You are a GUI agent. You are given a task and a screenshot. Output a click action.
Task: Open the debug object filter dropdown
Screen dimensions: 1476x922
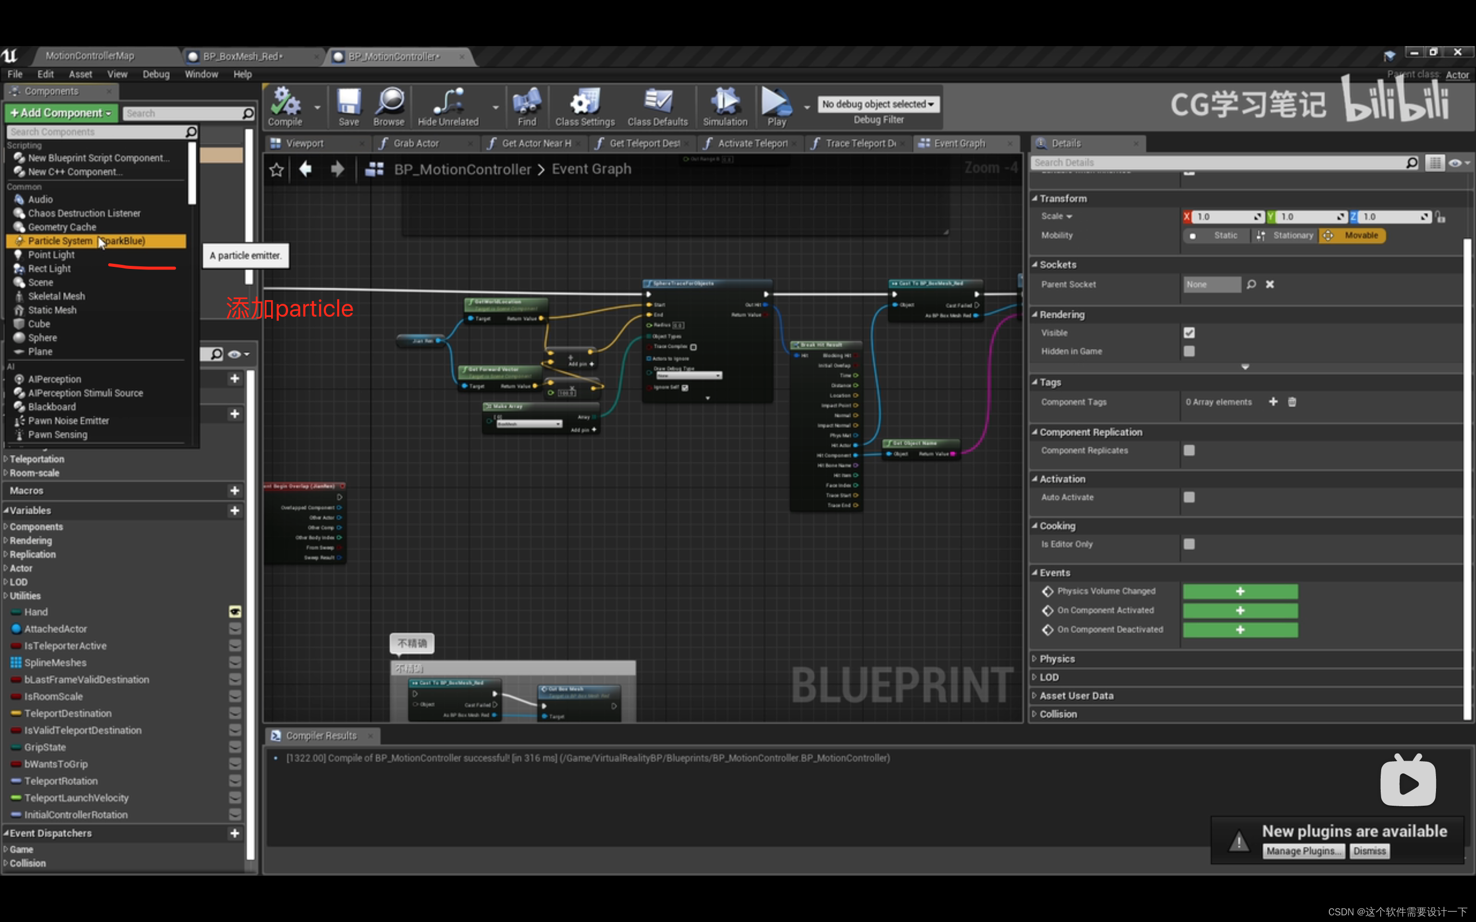pyautogui.click(x=878, y=104)
